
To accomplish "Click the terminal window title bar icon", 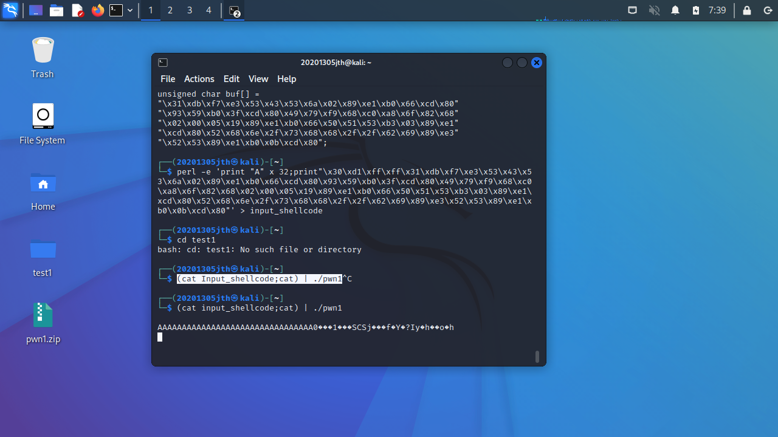I will [163, 63].
